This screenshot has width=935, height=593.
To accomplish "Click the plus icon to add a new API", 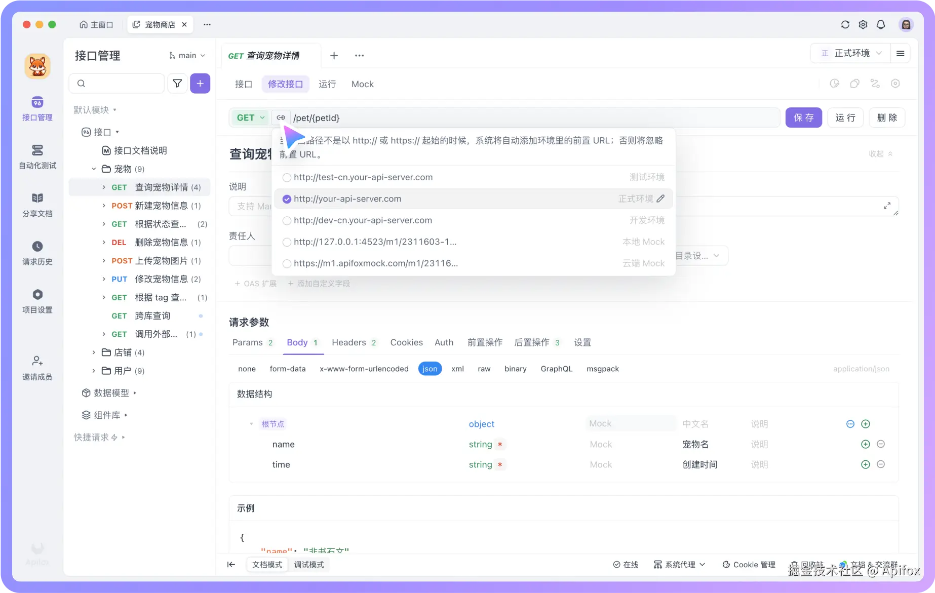I will [200, 83].
